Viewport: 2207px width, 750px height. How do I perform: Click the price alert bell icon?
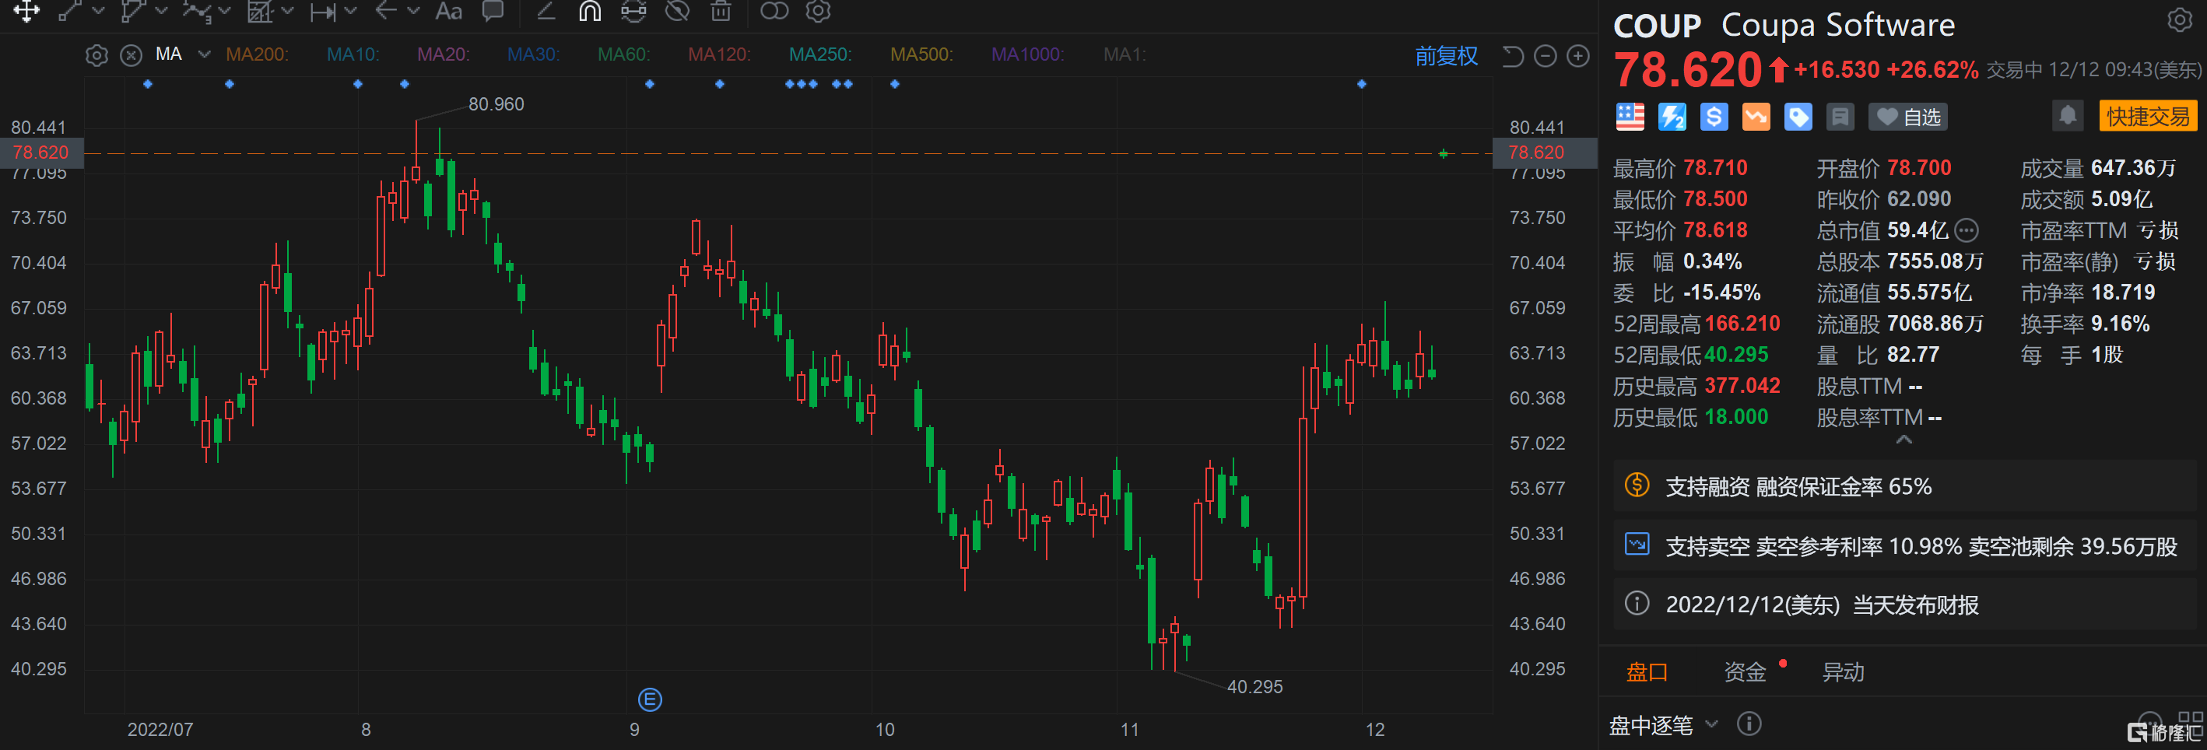coord(2066,116)
